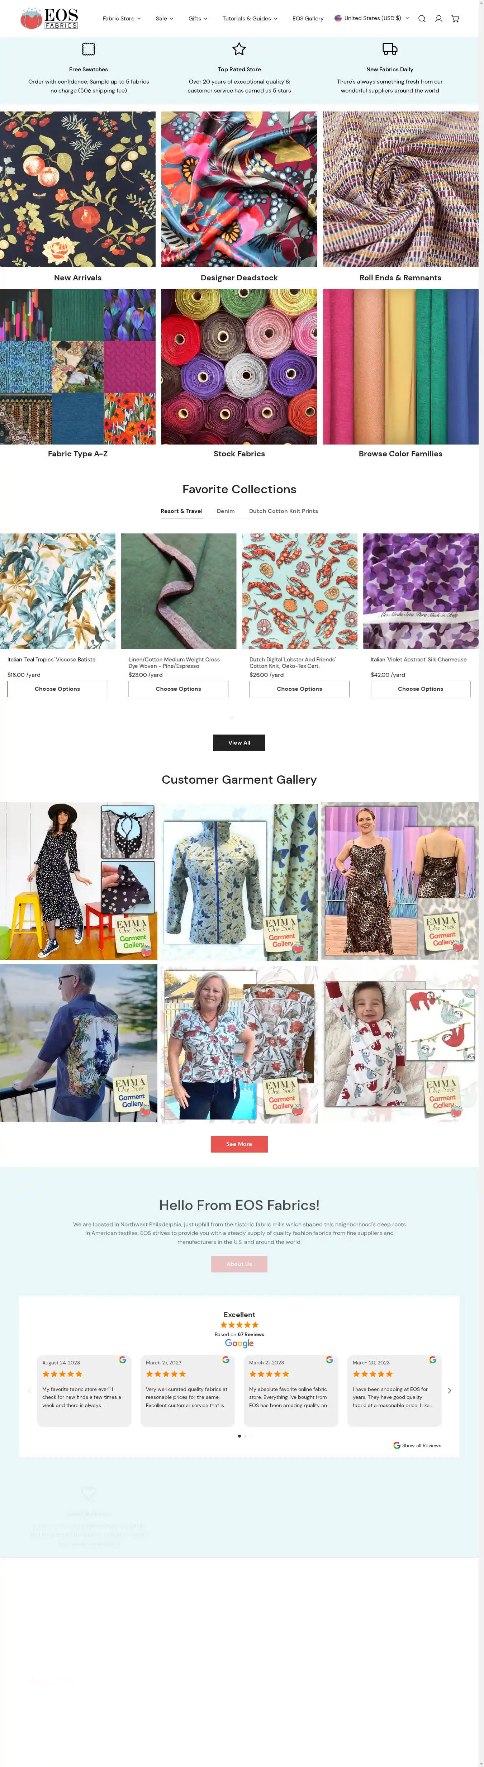Viewport: 484px width, 1767px height.
Task: Expand the Fabric Store menu
Action: tap(121, 19)
